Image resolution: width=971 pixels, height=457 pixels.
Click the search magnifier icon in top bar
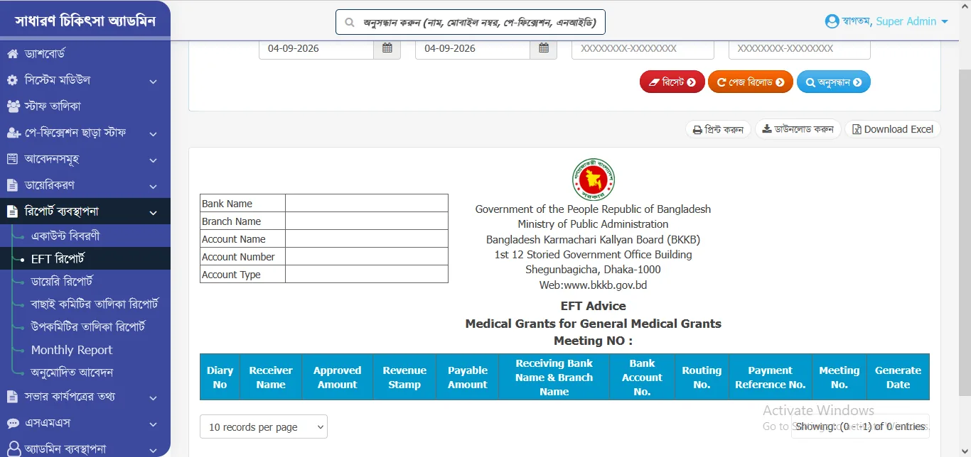(x=350, y=22)
